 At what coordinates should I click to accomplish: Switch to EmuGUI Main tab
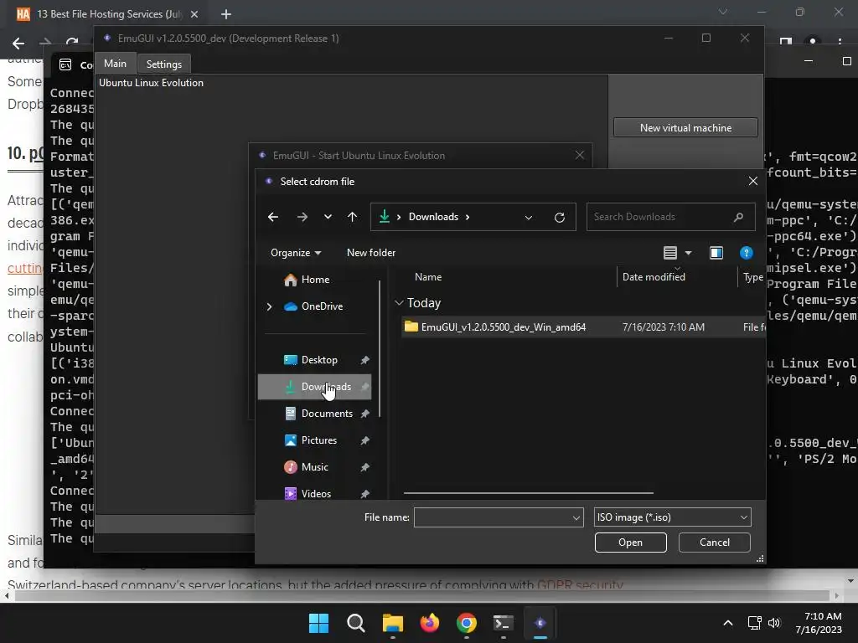pyautogui.click(x=115, y=64)
